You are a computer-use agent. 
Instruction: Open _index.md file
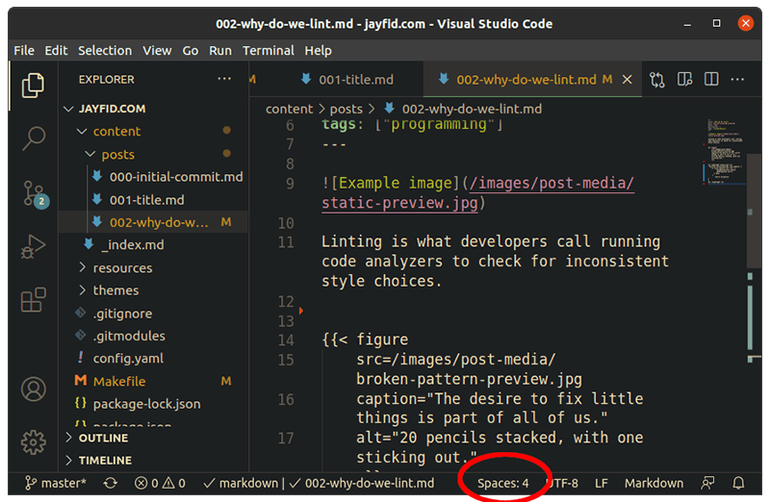153,245
